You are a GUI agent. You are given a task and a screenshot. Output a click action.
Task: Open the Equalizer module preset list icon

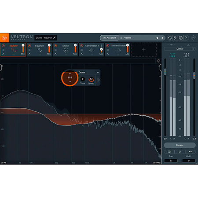point(29,50)
